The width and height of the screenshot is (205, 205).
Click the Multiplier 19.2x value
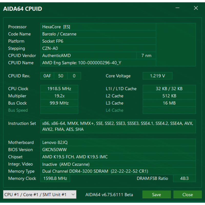(59, 96)
